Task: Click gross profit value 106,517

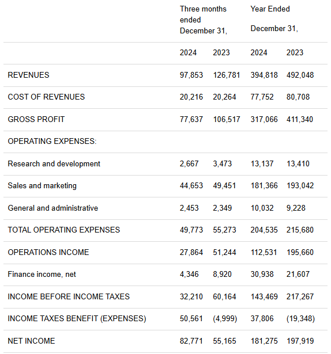Action: pos(226,119)
